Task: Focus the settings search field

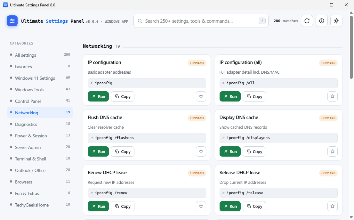Action: 201,21
